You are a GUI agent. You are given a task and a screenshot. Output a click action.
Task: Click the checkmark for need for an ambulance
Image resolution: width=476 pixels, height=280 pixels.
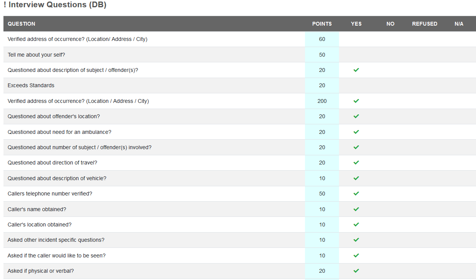pyautogui.click(x=356, y=132)
